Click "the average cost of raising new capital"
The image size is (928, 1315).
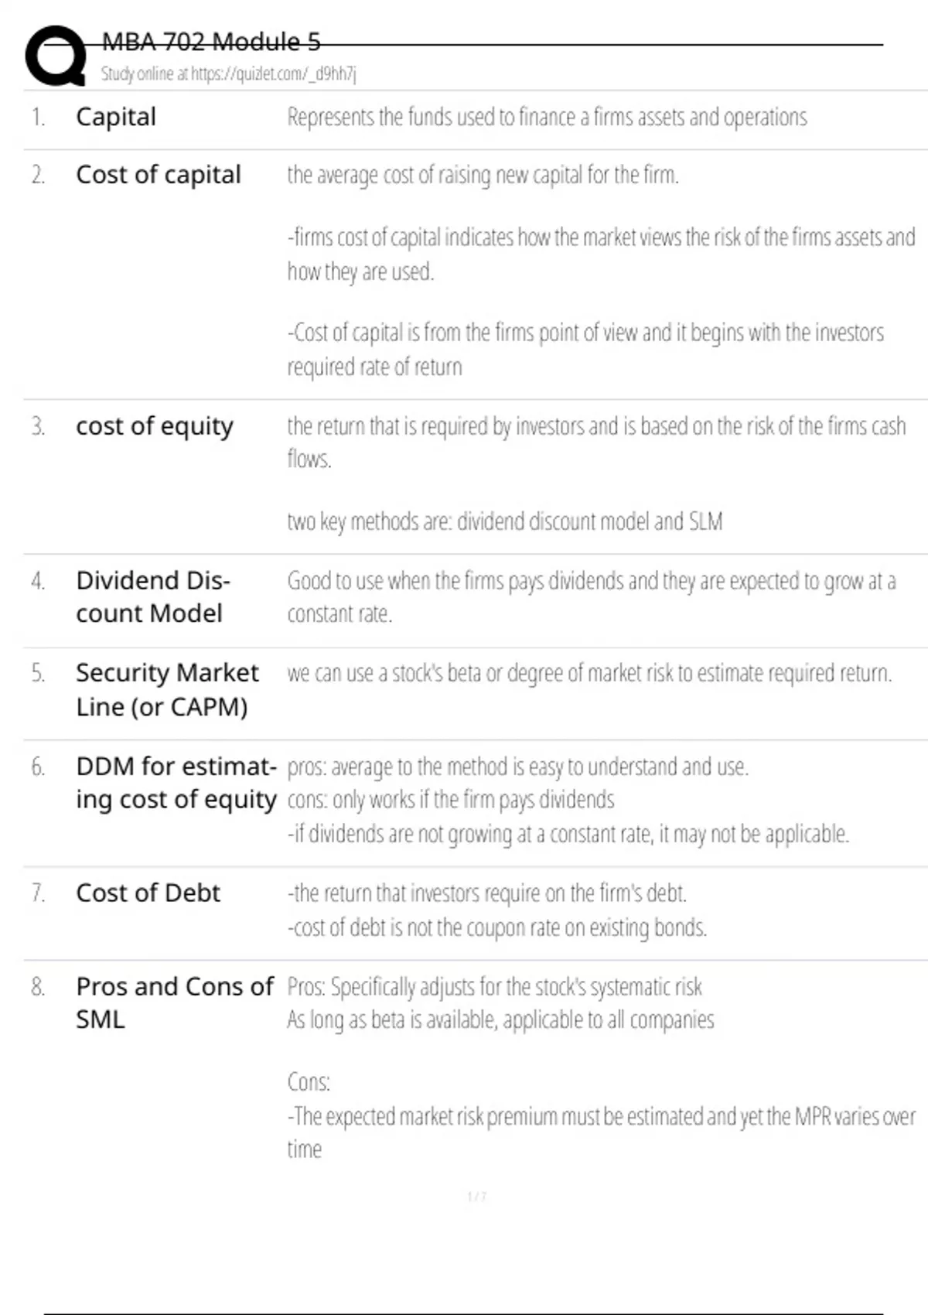[483, 176]
